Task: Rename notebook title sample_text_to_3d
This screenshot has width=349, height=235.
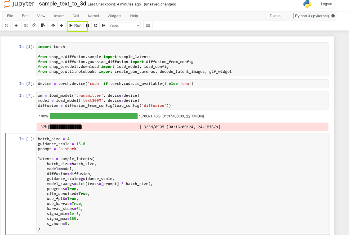Action: [x=62, y=4]
